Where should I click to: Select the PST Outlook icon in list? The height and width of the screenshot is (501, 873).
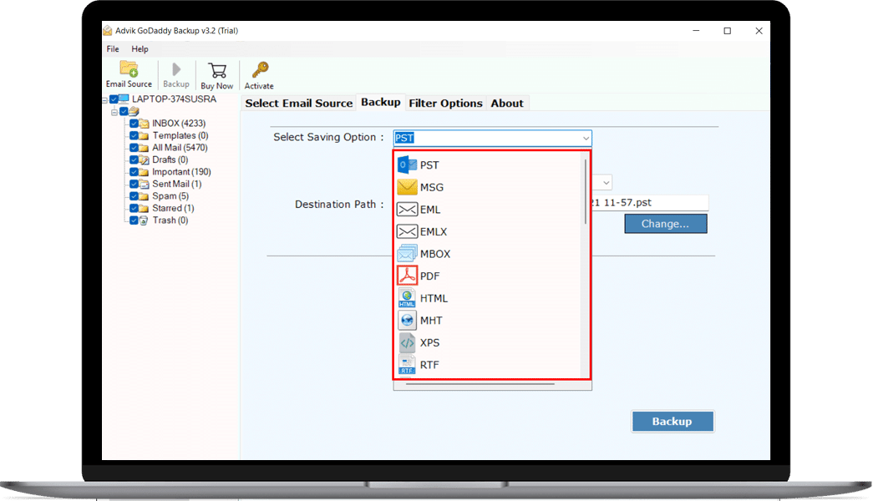click(x=407, y=164)
